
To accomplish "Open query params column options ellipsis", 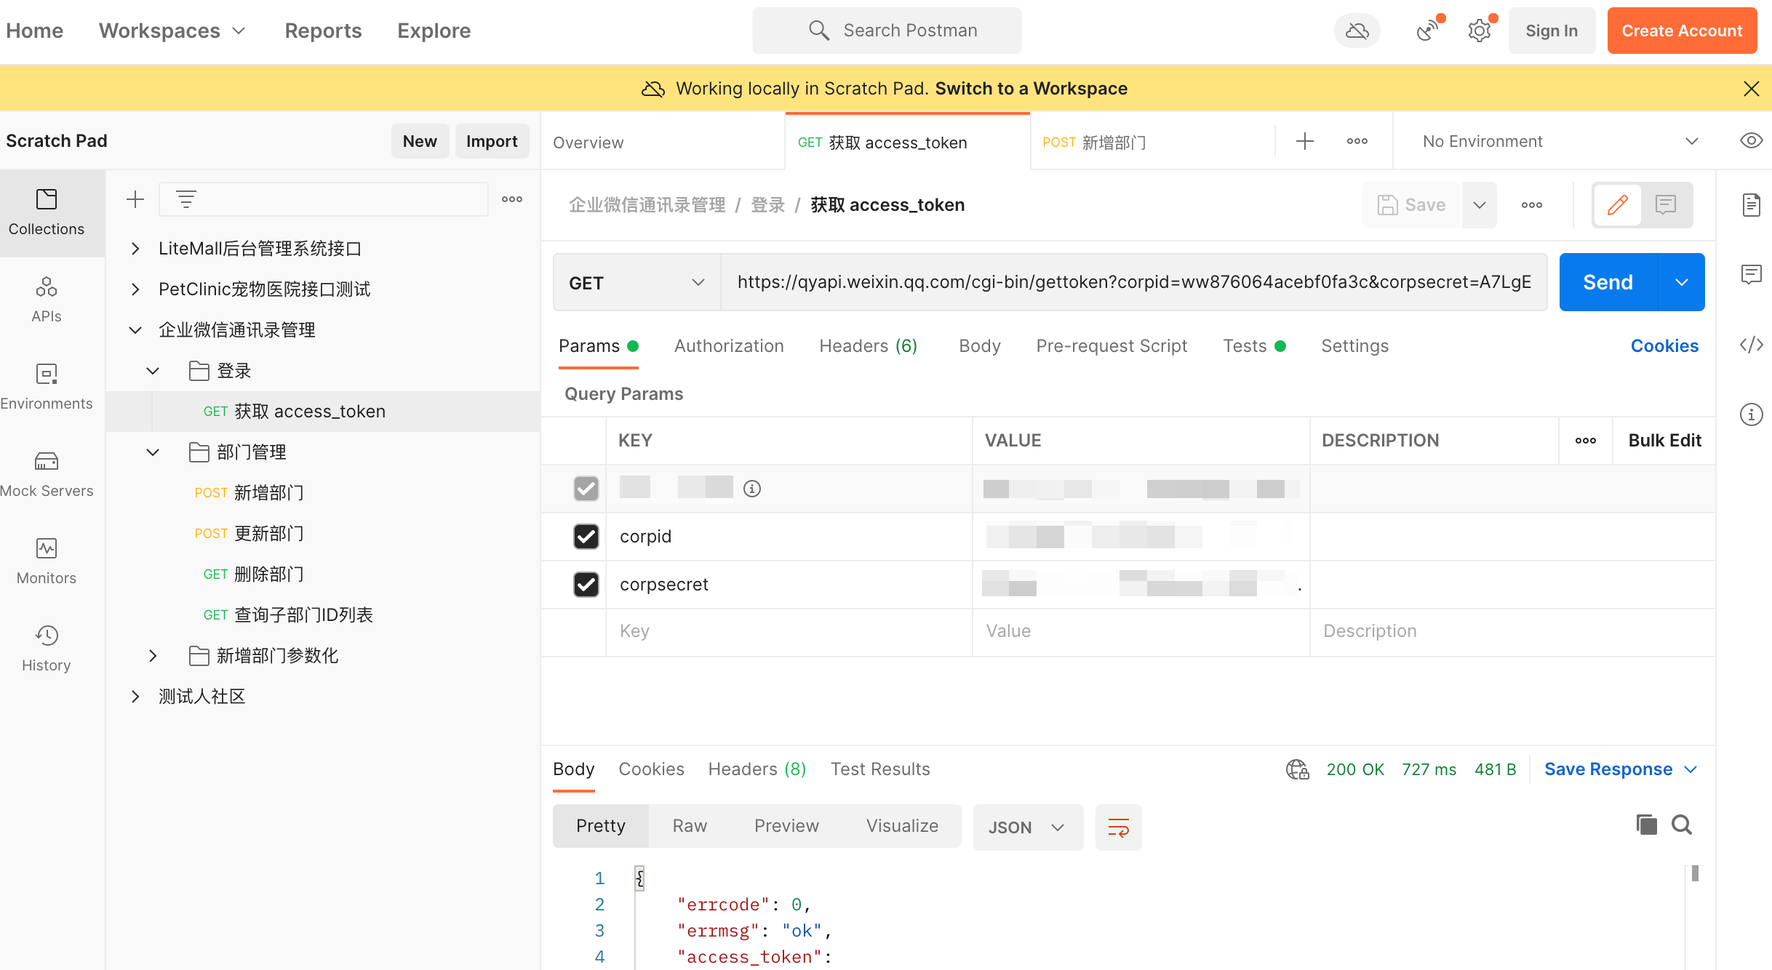I will [1586, 441].
